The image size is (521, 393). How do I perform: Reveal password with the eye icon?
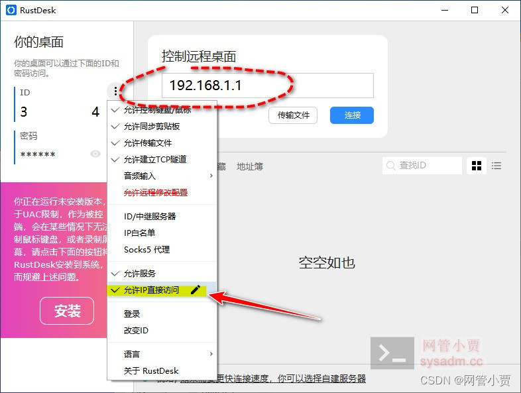tap(95, 154)
